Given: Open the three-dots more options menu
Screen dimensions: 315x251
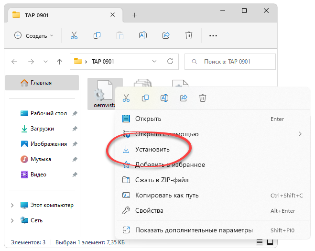Looking at the screenshot, I should [213, 35].
